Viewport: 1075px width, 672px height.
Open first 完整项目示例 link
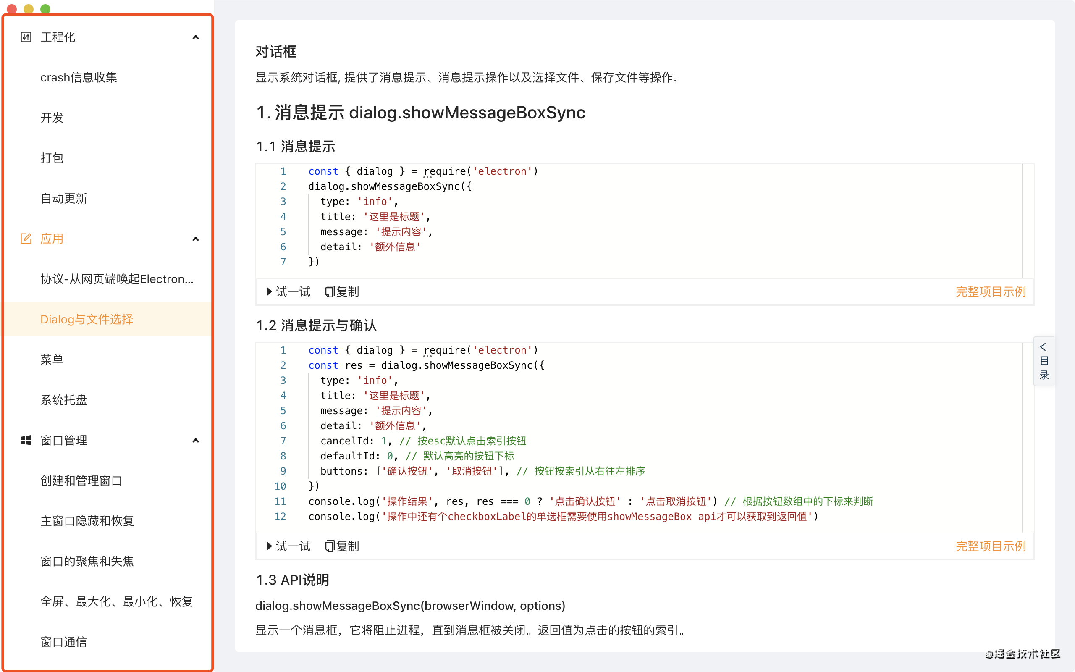pyautogui.click(x=990, y=291)
